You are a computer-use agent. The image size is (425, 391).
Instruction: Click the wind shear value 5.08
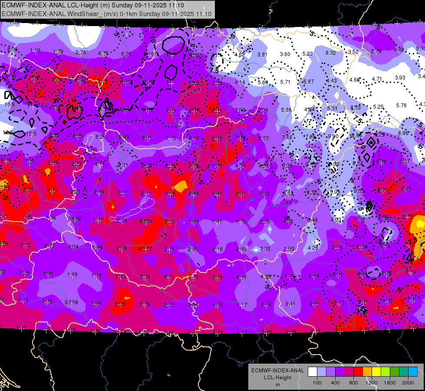tap(120, 304)
